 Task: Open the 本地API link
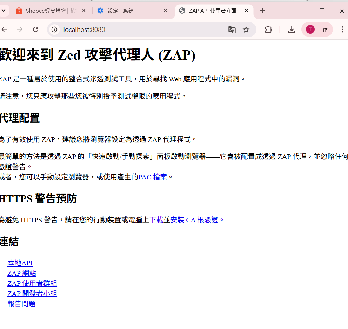(x=20, y=263)
